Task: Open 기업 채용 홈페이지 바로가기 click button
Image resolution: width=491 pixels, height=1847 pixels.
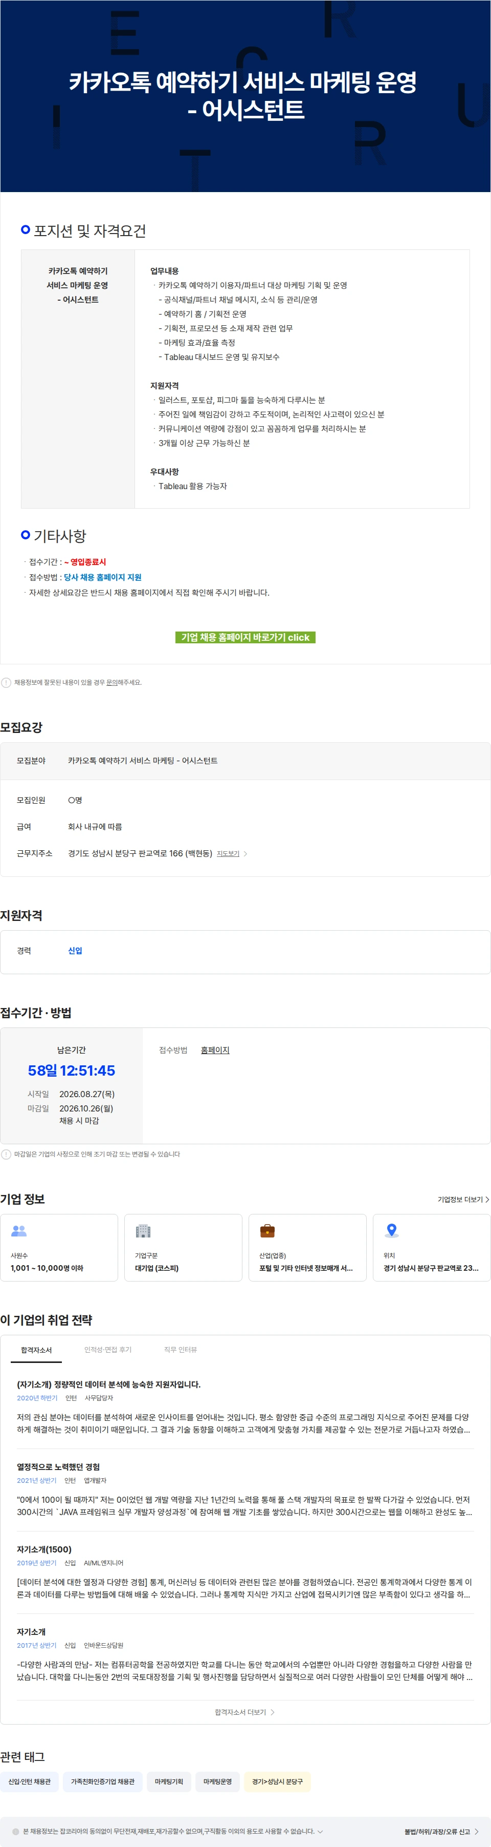Action: point(245,637)
